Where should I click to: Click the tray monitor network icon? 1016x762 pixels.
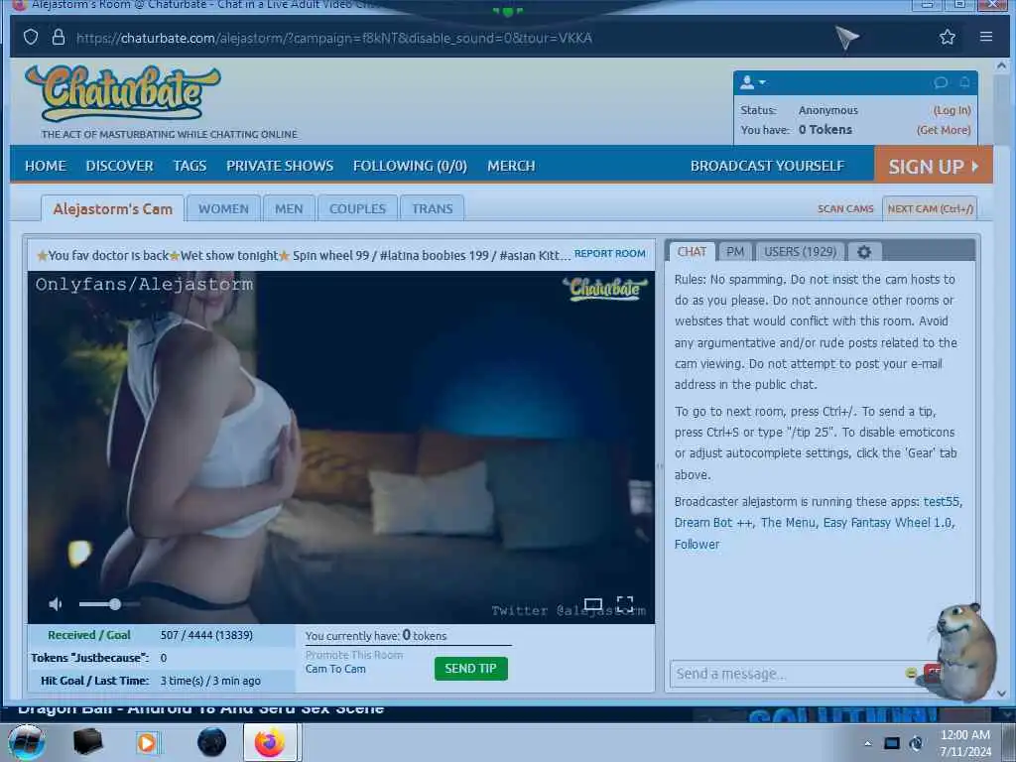click(x=892, y=743)
